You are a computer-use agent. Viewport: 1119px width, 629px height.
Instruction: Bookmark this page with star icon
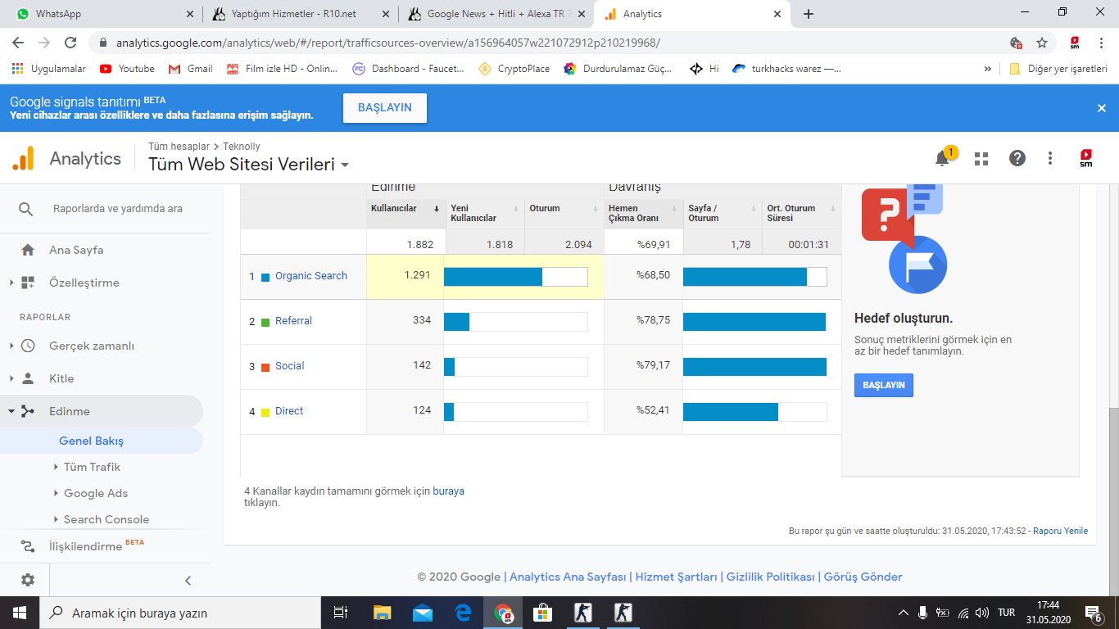click(1042, 43)
